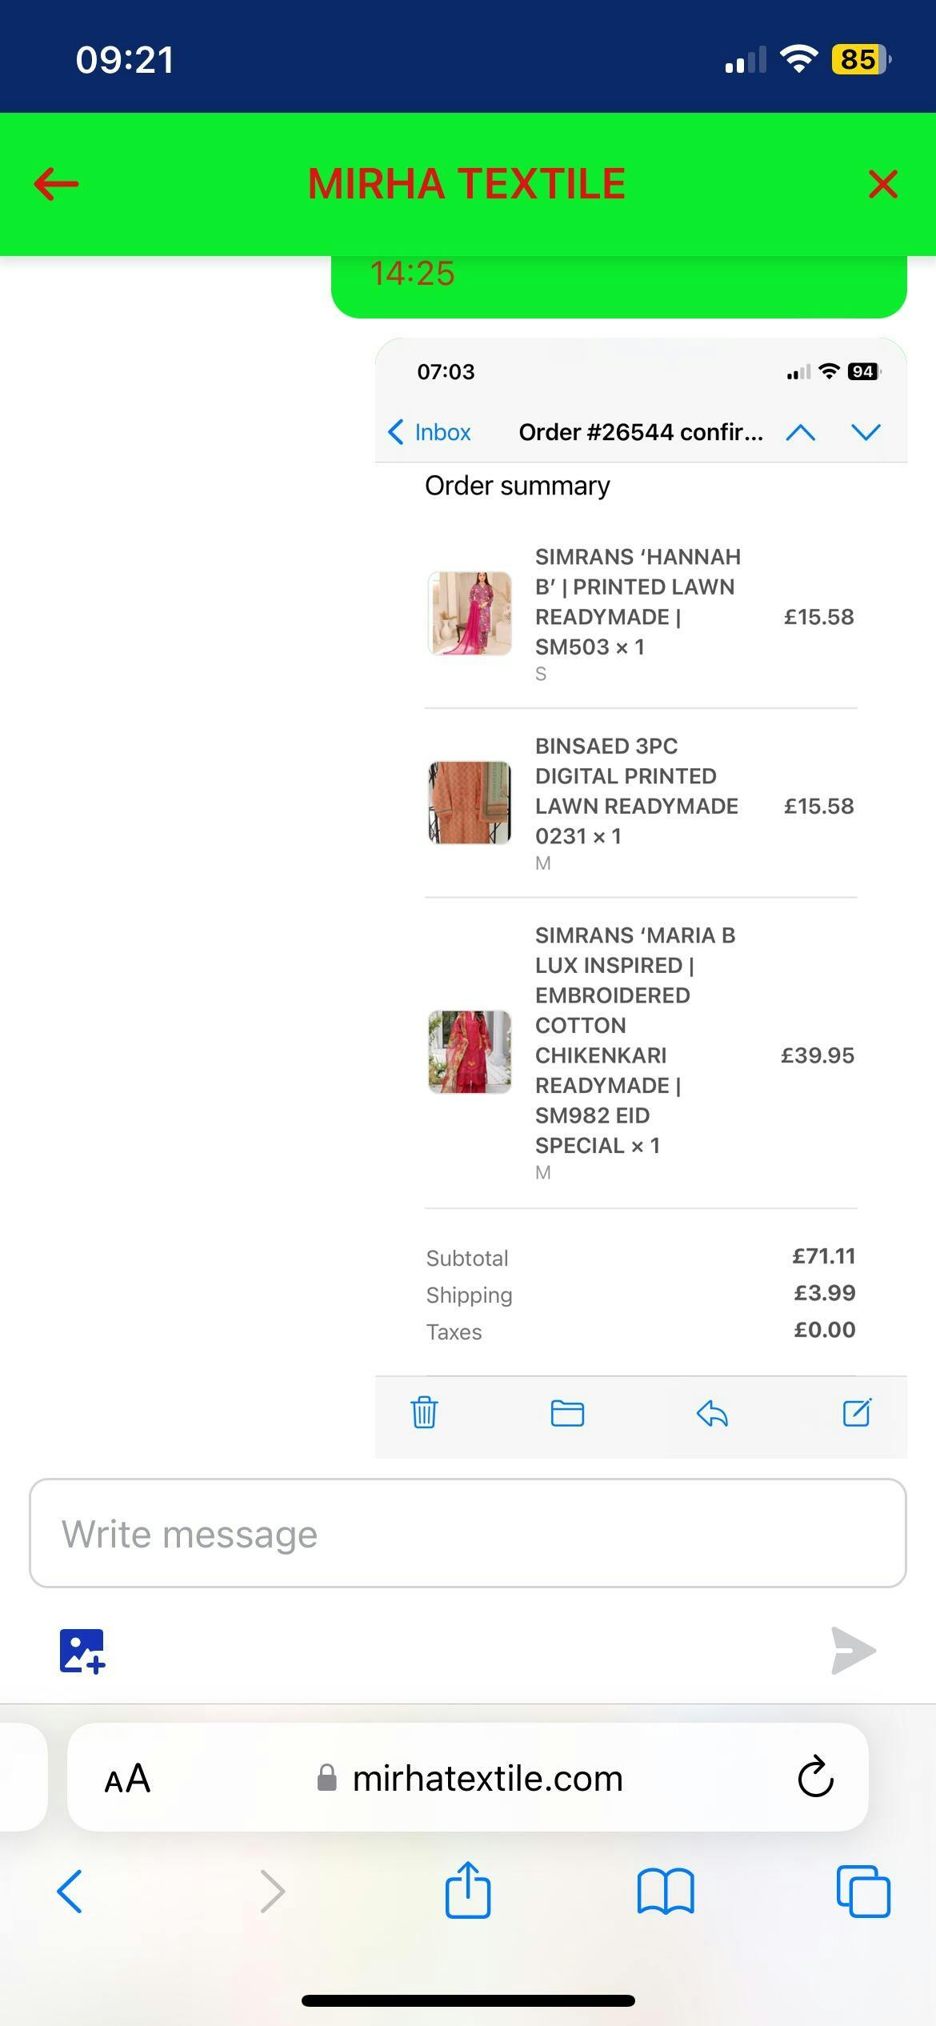
Task: Go back in Safari navigation
Action: coord(70,1892)
